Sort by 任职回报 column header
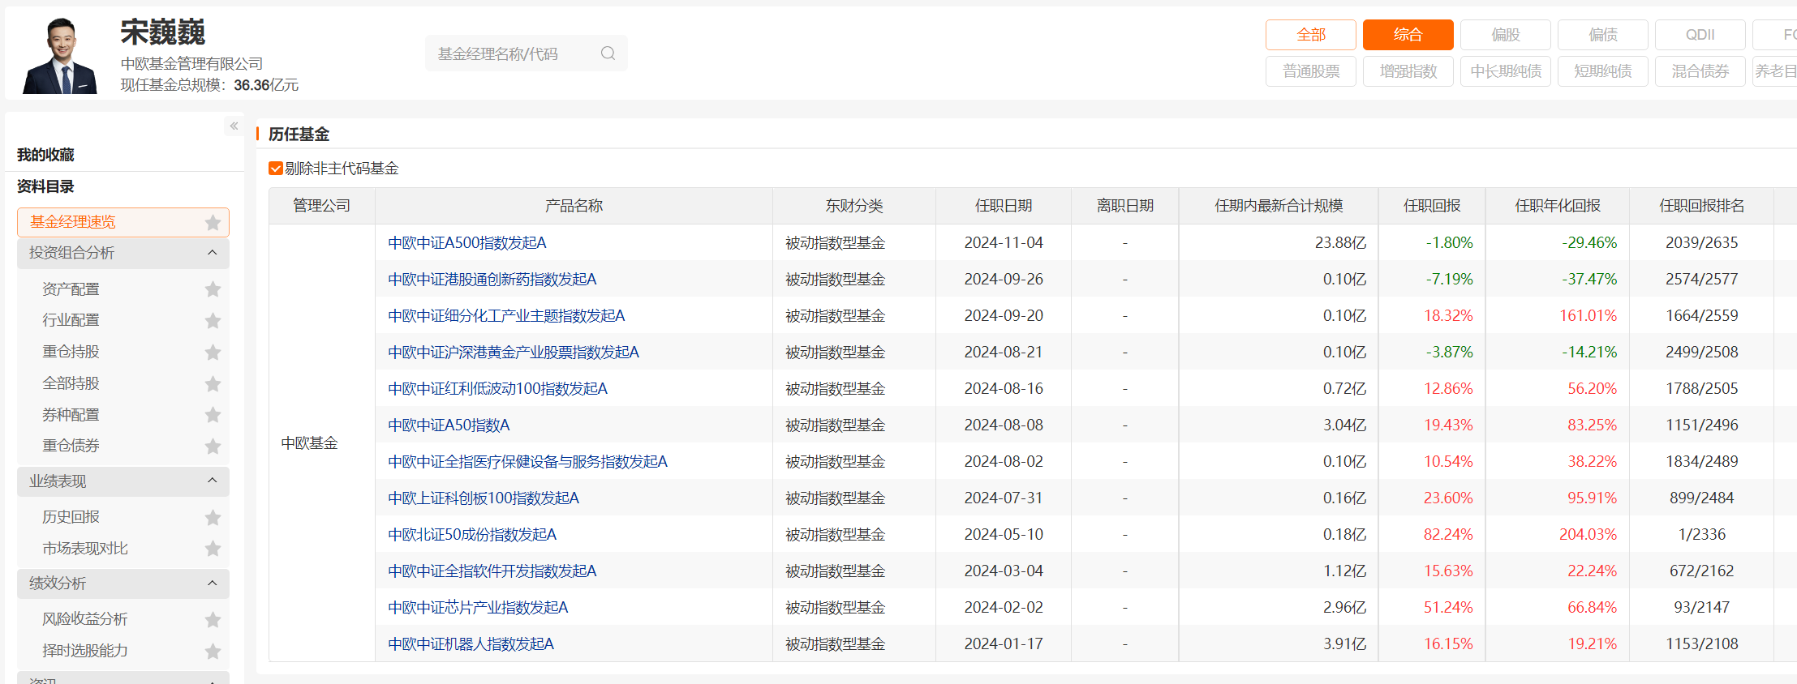 pyautogui.click(x=1432, y=206)
